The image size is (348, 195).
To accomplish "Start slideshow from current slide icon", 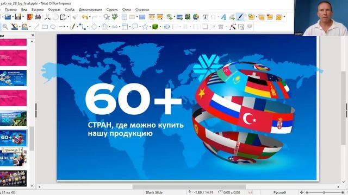I will coord(160,17).
